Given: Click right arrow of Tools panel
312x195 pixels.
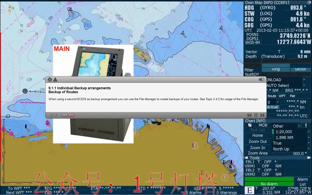Looking at the screenshot, I should (309, 158).
